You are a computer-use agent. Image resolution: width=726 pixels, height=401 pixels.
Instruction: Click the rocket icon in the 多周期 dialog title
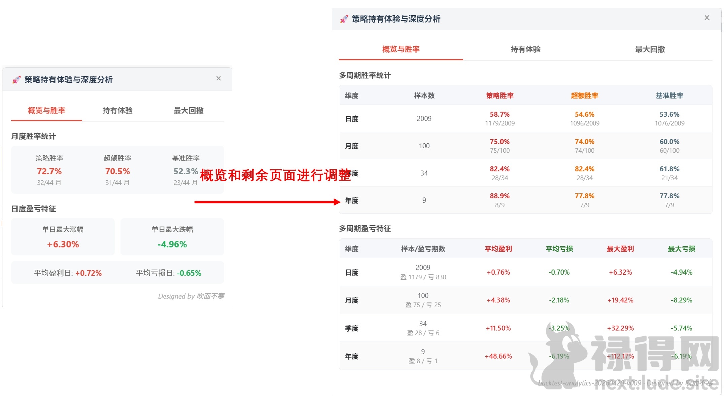[344, 19]
